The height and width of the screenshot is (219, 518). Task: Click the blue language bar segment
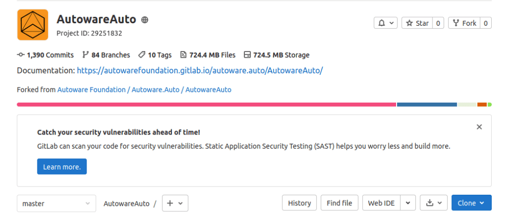[427, 105]
